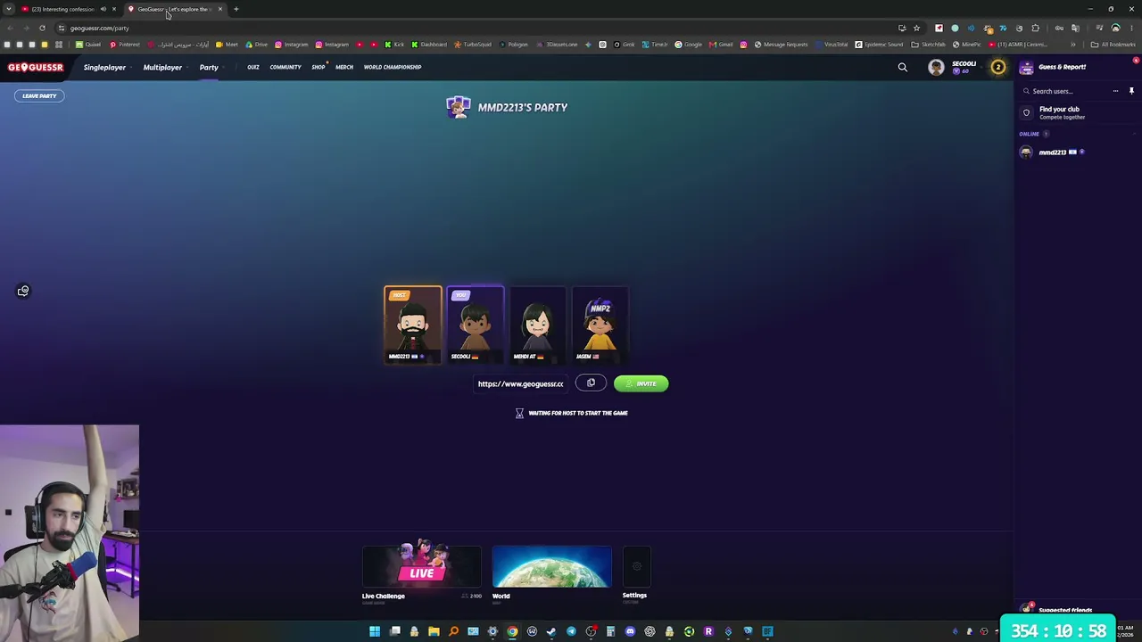Click the GeoGuessr logo in the header
1142x642 pixels.
tap(36, 67)
